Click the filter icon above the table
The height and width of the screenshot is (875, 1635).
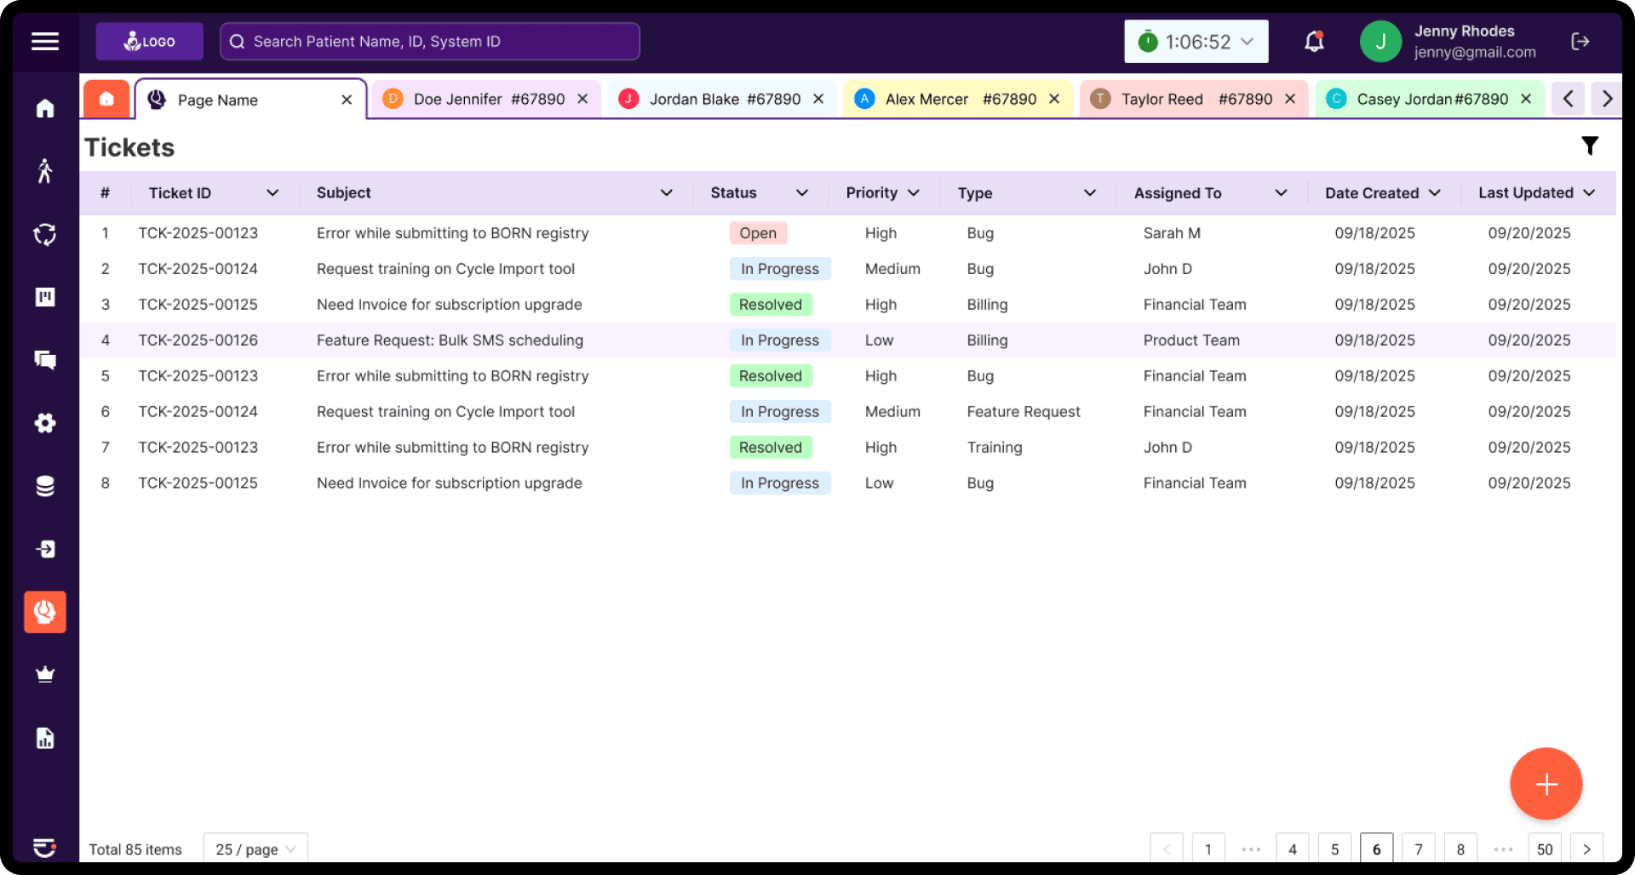pyautogui.click(x=1590, y=146)
